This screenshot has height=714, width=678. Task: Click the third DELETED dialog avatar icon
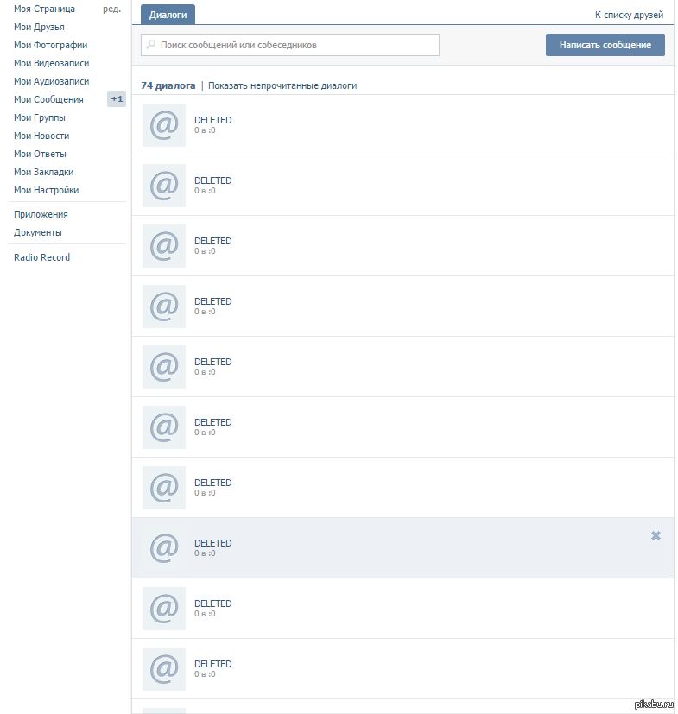164,246
